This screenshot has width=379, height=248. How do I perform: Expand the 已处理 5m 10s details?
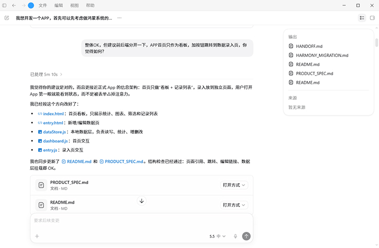[46, 74]
